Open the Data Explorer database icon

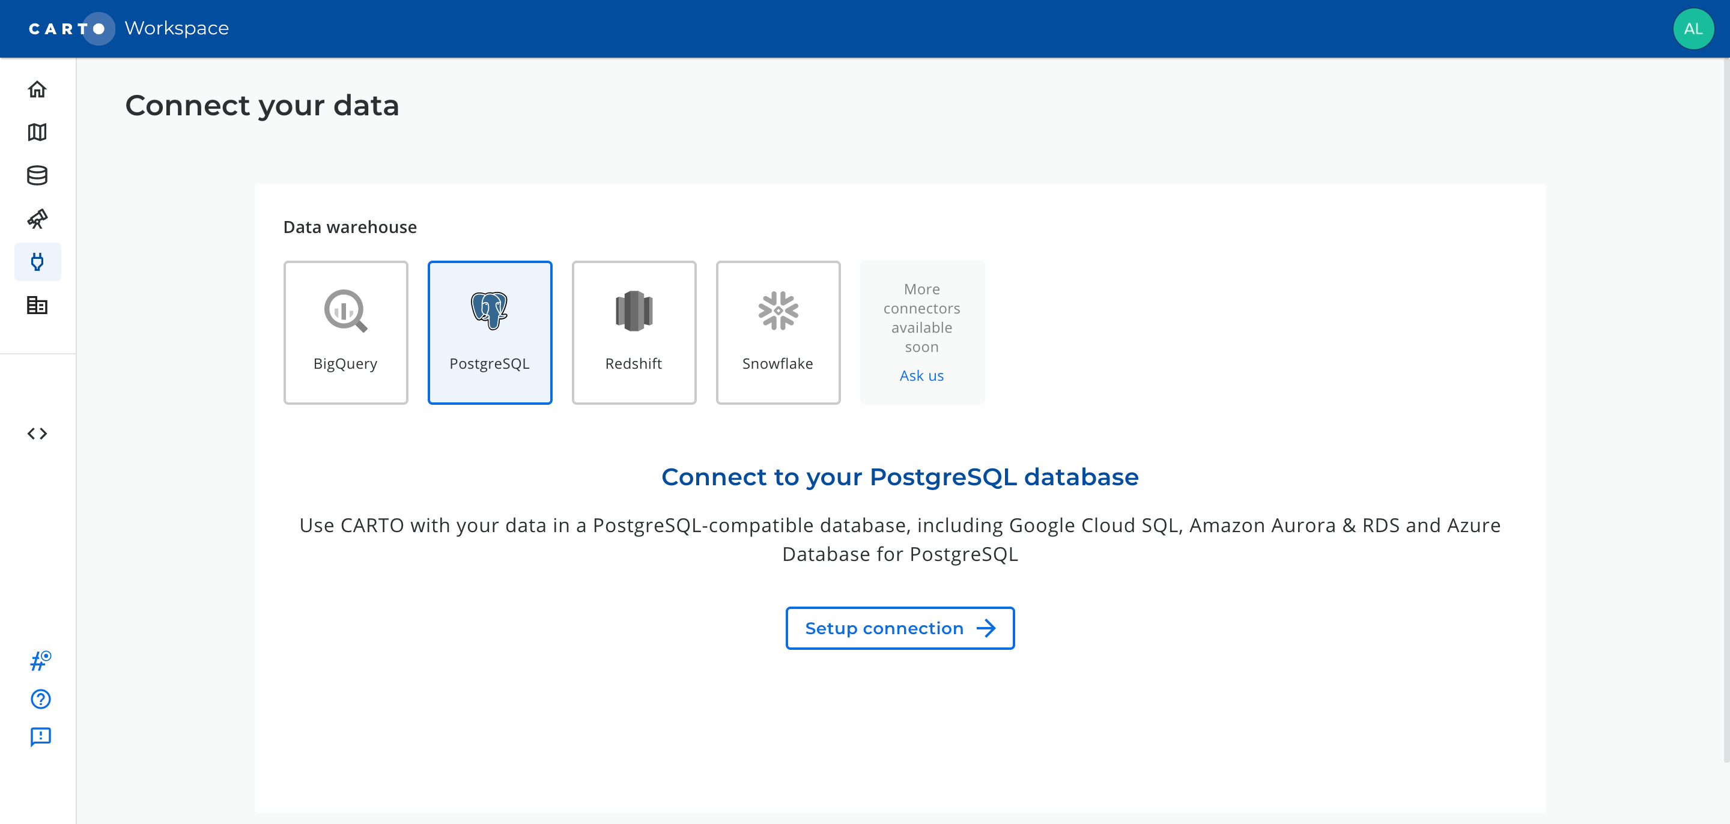(38, 175)
